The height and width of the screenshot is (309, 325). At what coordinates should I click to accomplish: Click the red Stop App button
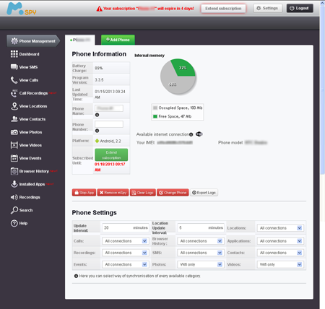[84, 193]
